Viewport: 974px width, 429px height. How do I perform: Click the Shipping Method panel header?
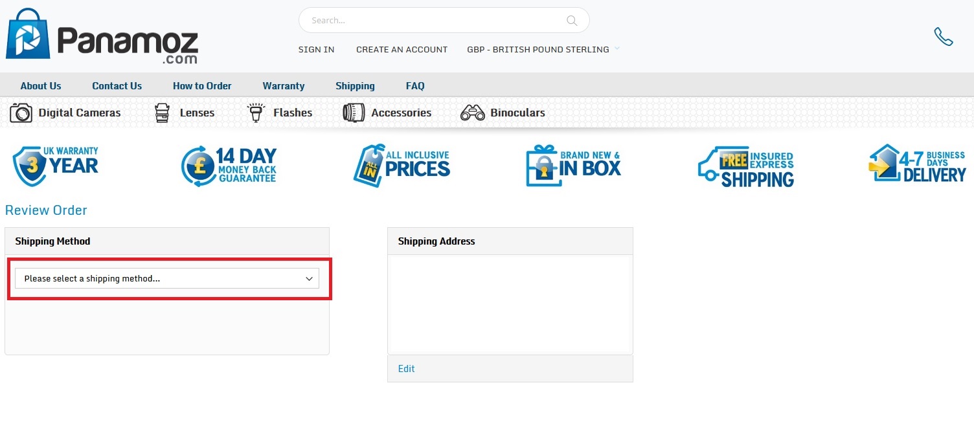[167, 241]
